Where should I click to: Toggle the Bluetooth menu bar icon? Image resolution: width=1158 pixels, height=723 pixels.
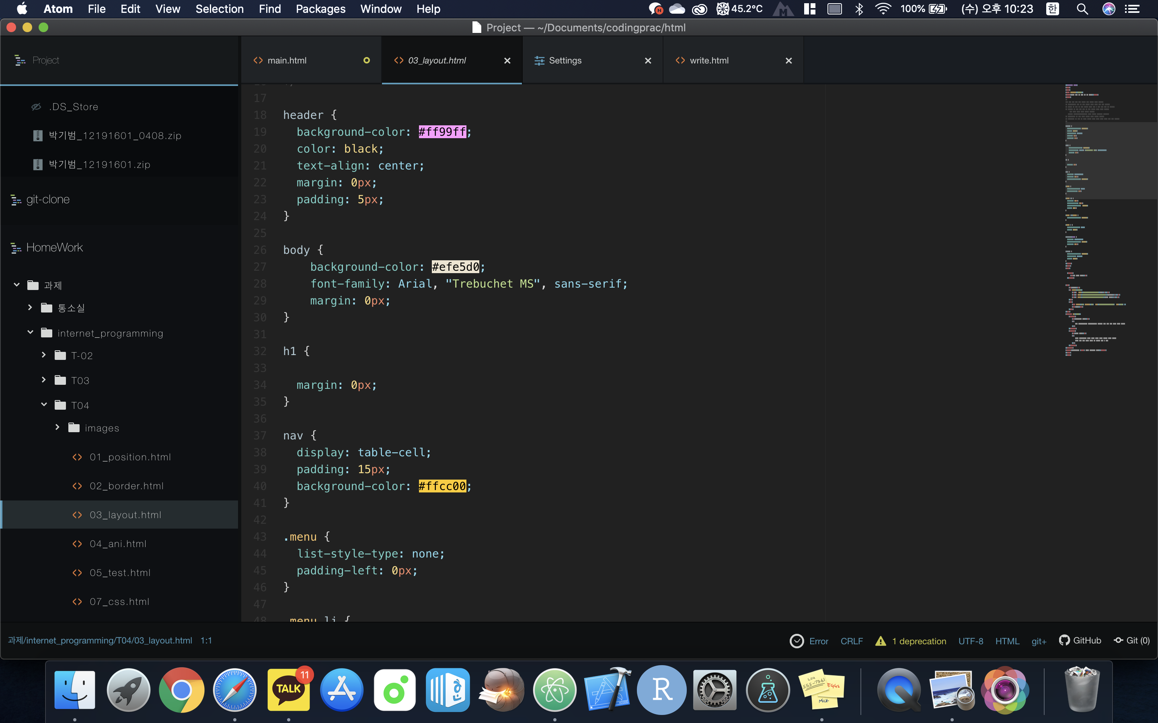[859, 9]
